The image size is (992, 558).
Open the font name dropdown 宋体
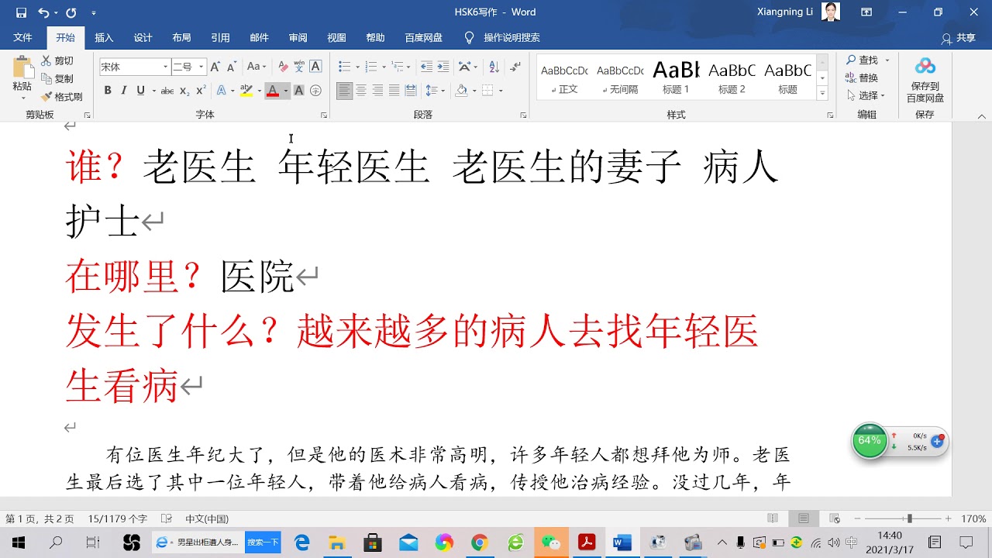pos(165,67)
